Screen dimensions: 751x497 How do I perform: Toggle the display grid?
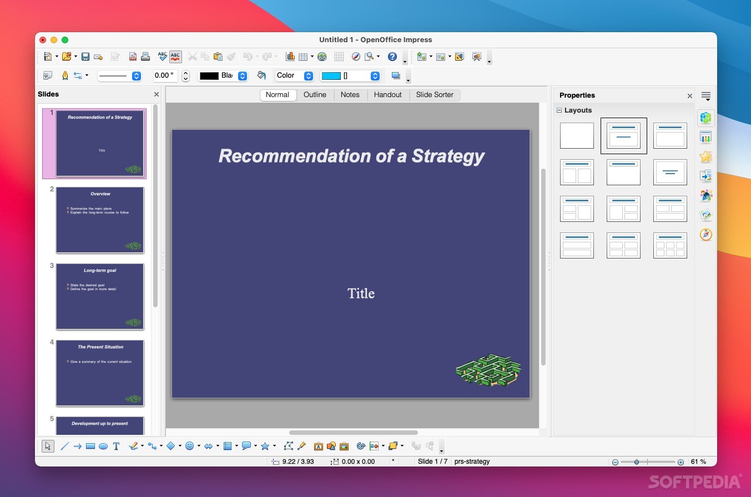[x=339, y=57]
